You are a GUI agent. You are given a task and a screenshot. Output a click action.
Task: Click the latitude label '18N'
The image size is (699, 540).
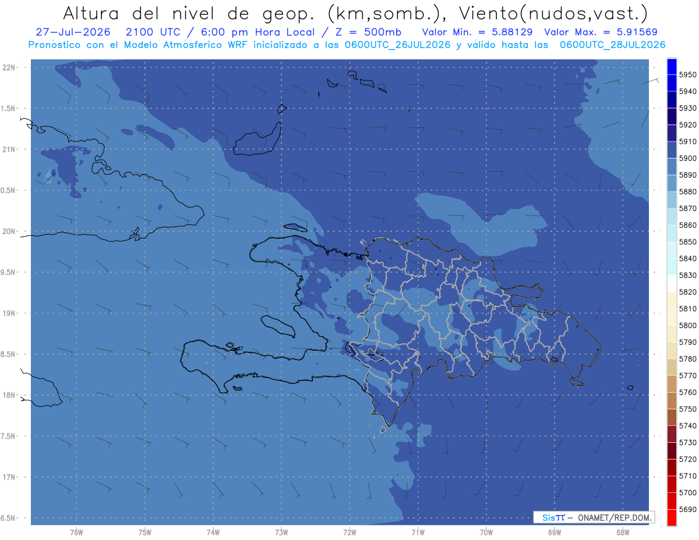coord(10,395)
